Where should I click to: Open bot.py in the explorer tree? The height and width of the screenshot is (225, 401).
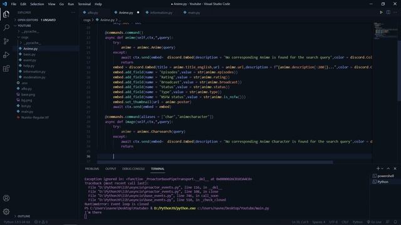26,106
